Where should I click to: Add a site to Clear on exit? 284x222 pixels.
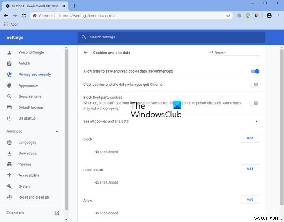click(x=250, y=169)
